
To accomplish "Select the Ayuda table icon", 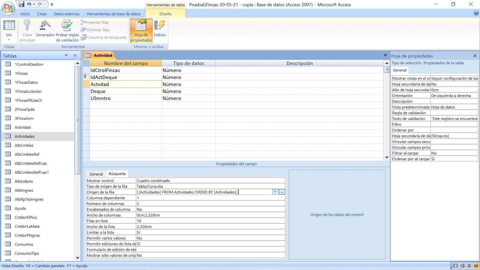I will (x=8, y=208).
